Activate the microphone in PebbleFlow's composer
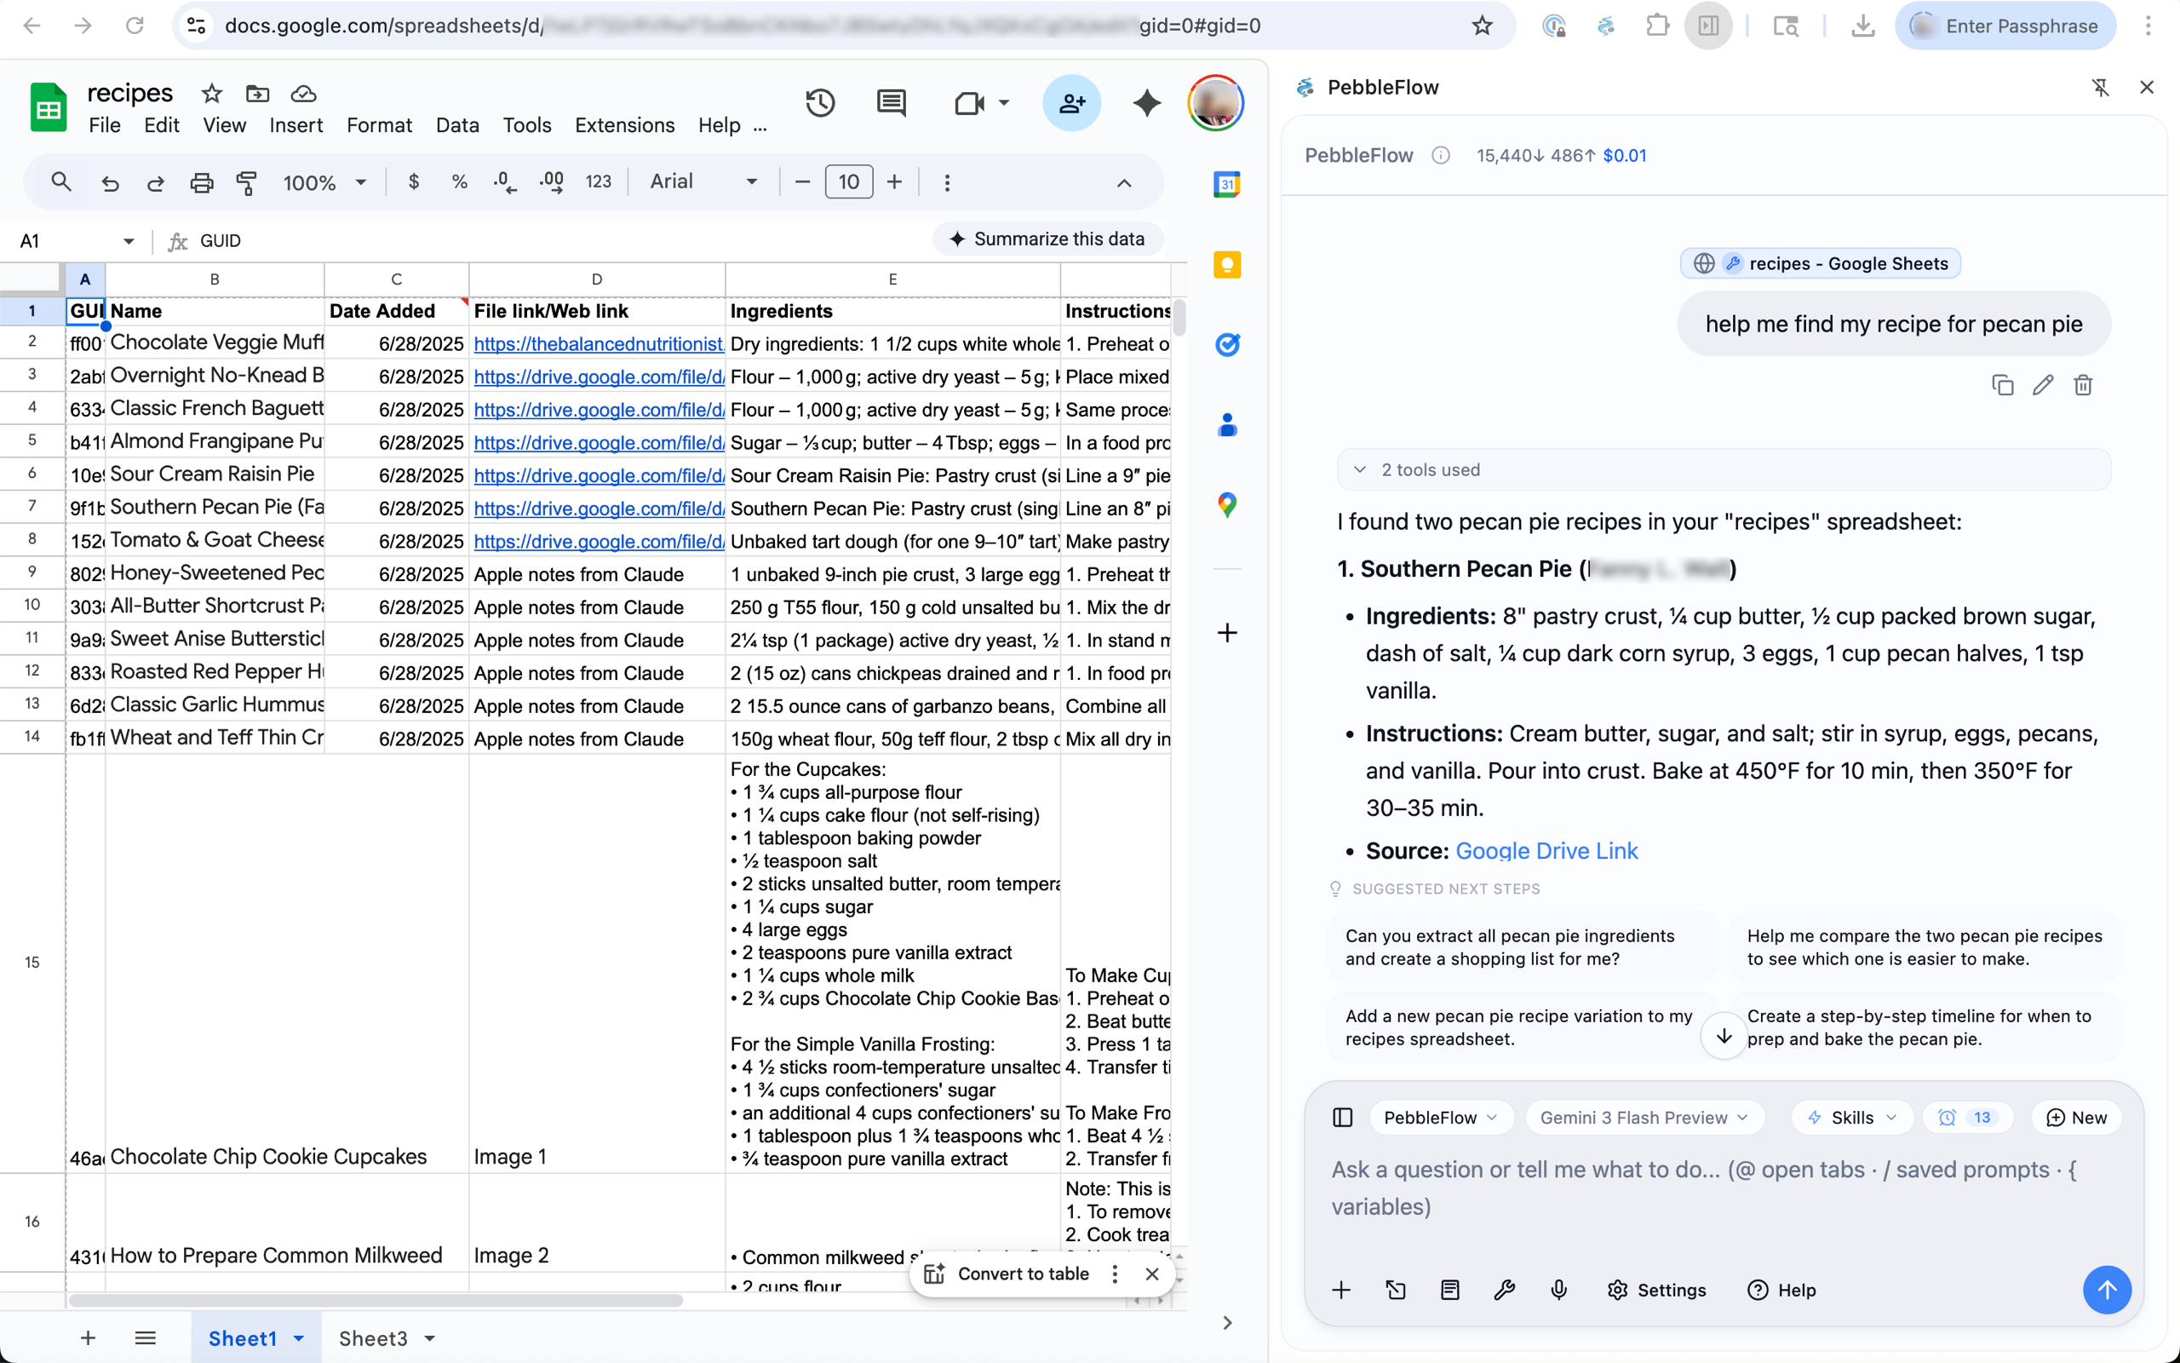The image size is (2180, 1363). [1558, 1290]
